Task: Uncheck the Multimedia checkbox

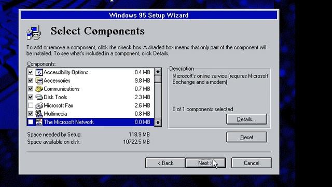Action: click(x=31, y=113)
